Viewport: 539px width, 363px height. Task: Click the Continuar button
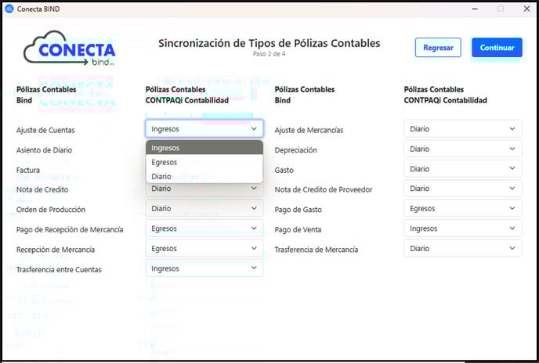(x=497, y=48)
